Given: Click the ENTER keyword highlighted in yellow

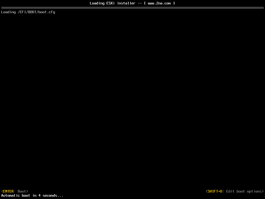Looking at the screenshot, I should [x=8, y=191].
